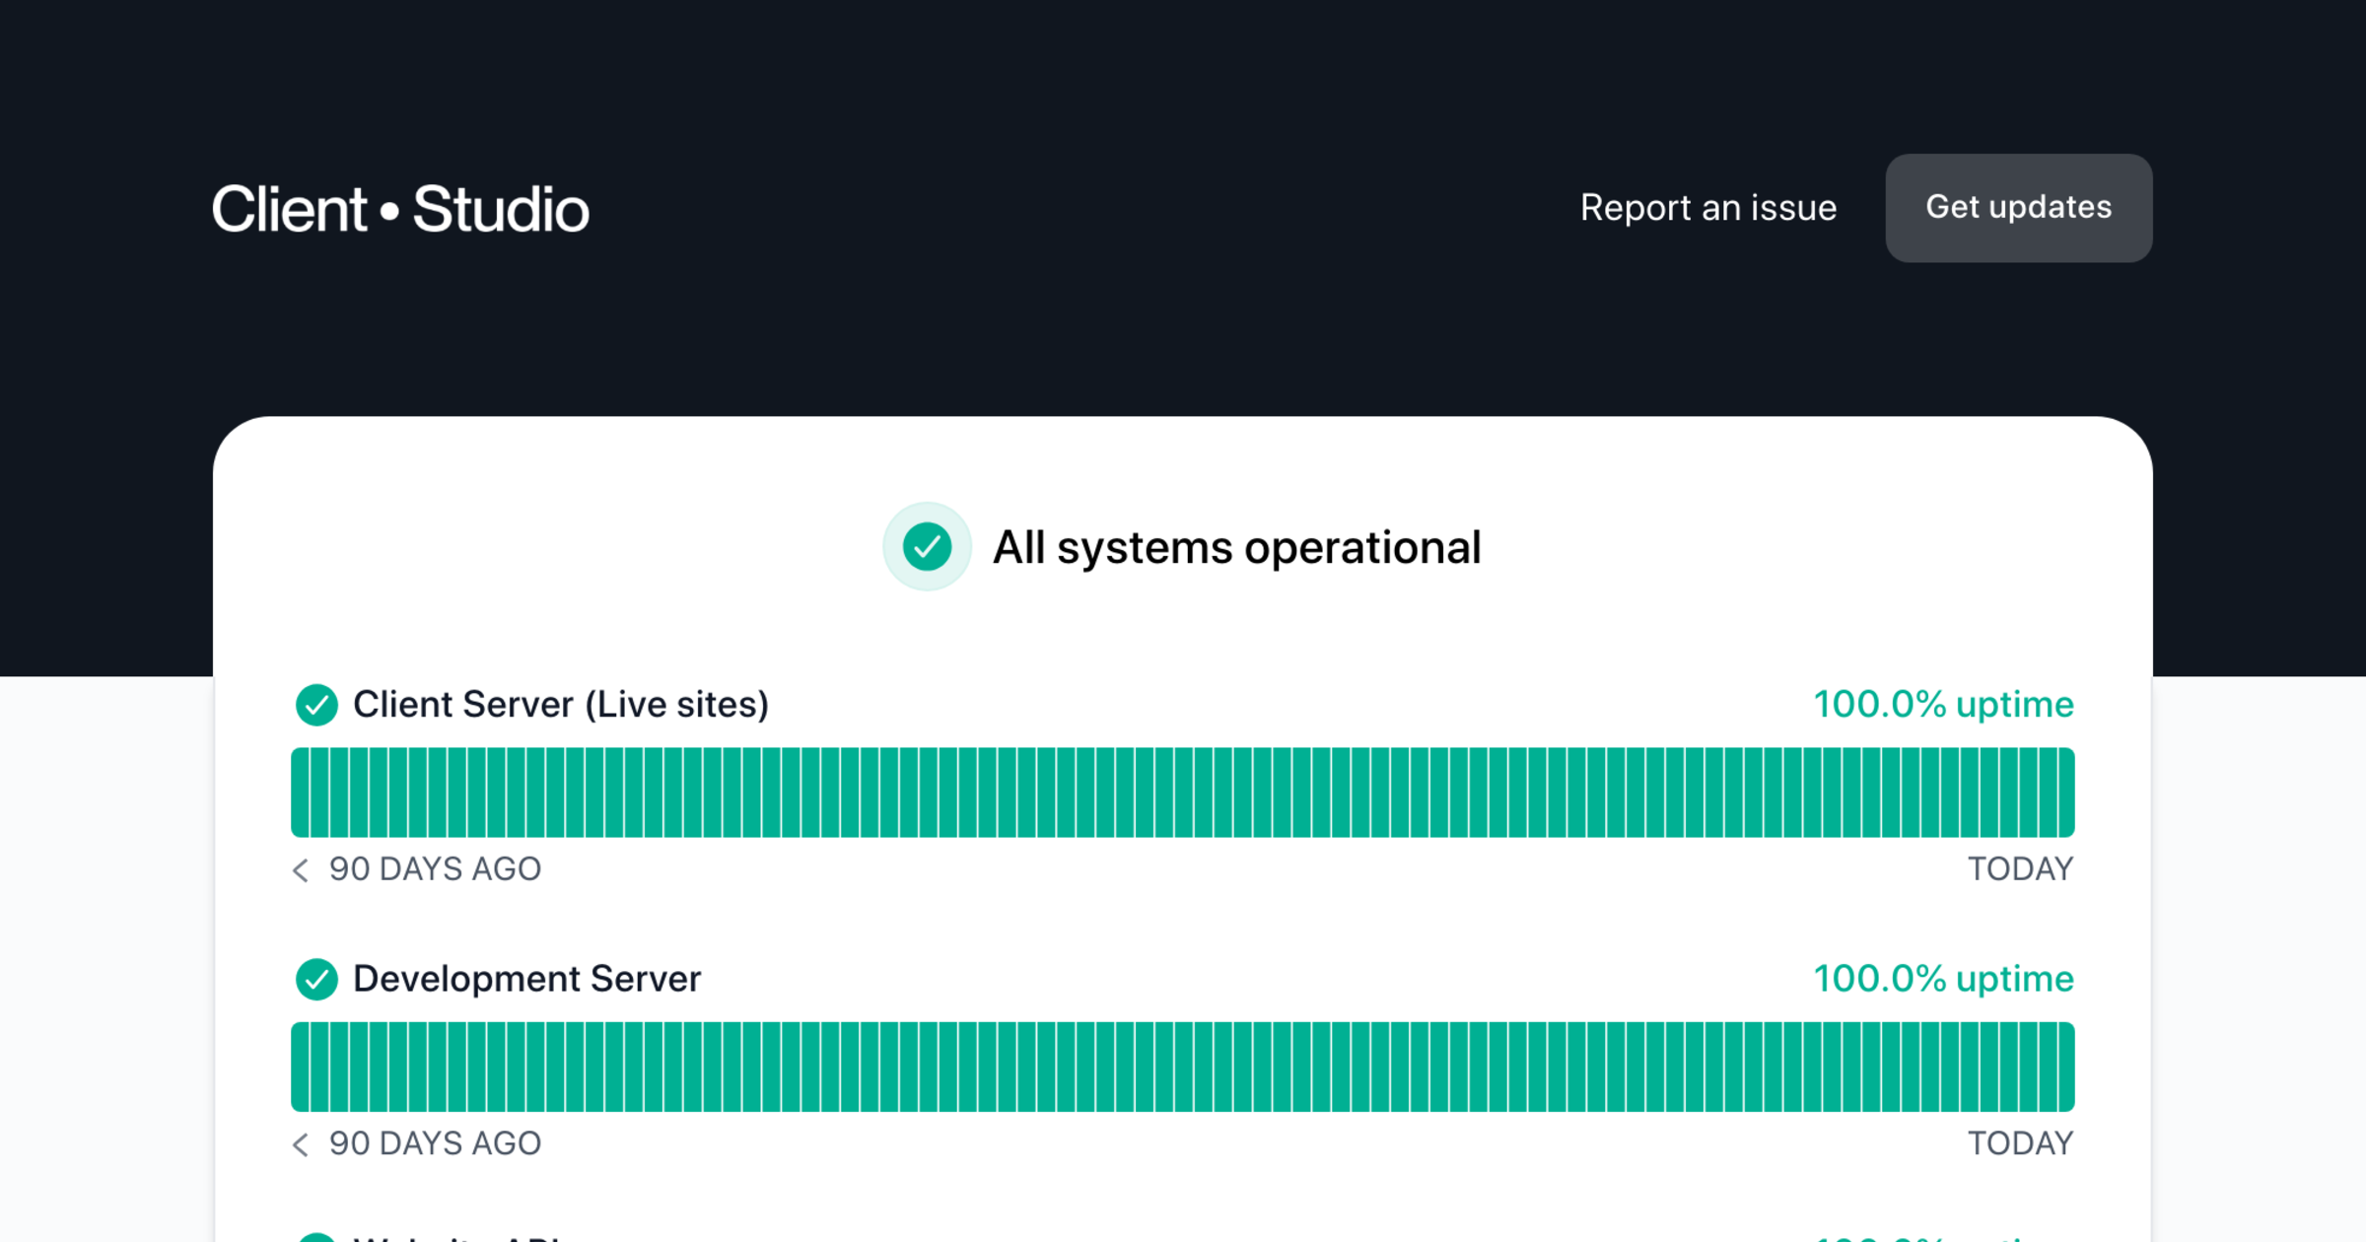Click the All systems operational checkmark icon
This screenshot has height=1242, width=2366.
pos(927,547)
